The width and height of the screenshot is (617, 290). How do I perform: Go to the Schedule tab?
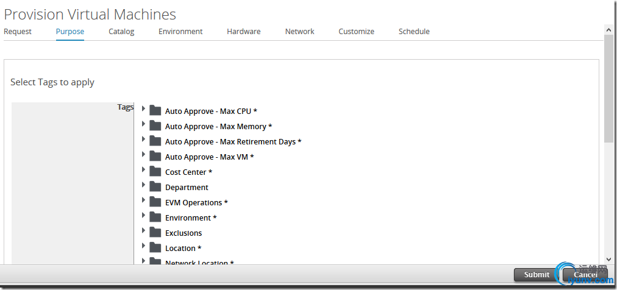click(414, 32)
